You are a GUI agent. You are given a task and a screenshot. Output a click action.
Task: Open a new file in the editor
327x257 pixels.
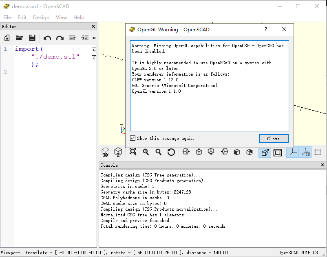[x=7, y=38]
